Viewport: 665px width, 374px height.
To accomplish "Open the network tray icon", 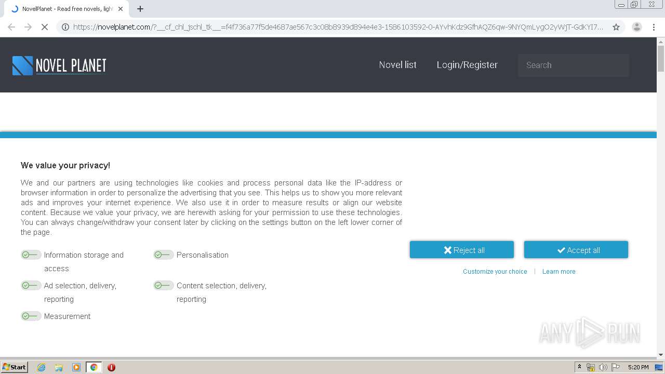I will coord(591,367).
